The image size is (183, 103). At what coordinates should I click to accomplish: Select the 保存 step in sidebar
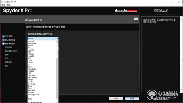7,58
